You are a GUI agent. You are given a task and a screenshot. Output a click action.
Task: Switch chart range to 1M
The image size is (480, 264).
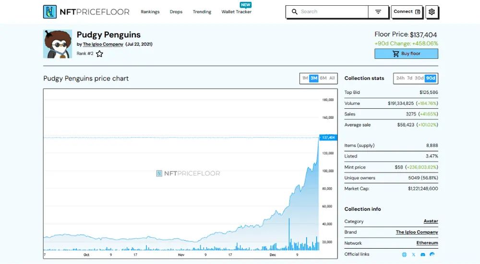(x=305, y=78)
